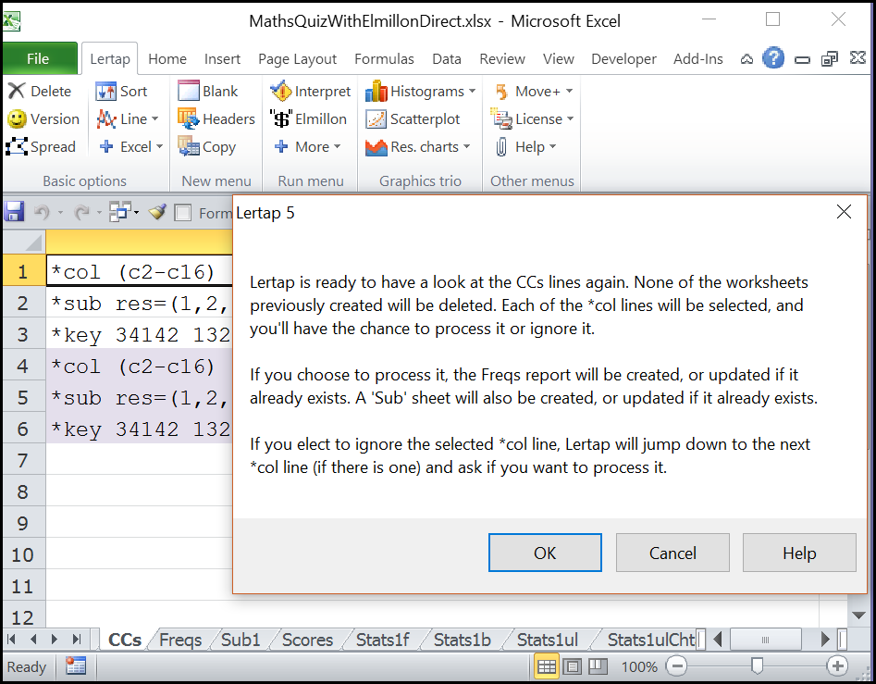Click OK in the Lertap 5 dialog
Viewport: 876px width, 684px height.
click(x=545, y=553)
